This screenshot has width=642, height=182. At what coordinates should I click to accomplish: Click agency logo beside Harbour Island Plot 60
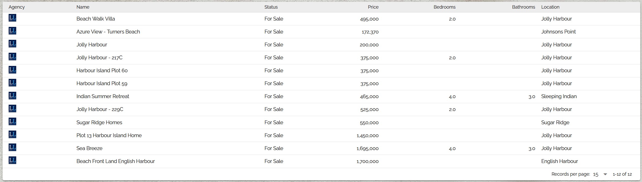tap(12, 70)
